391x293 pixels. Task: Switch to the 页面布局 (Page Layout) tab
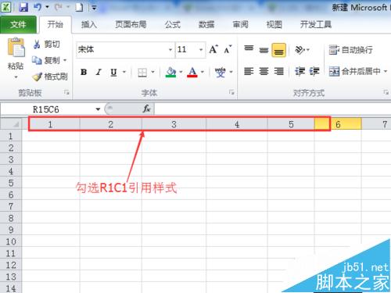tap(131, 24)
